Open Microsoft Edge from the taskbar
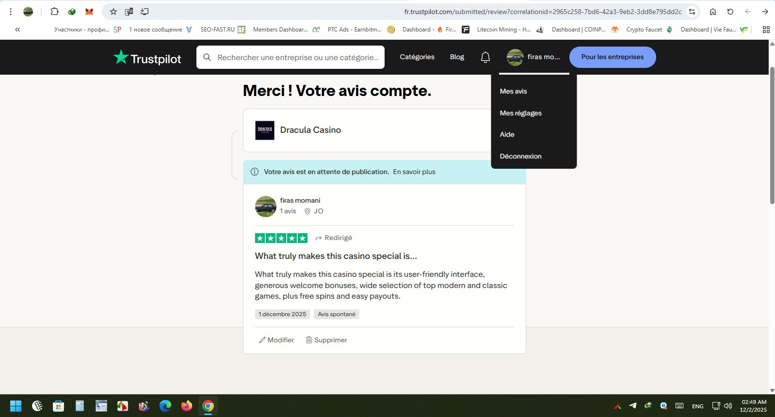Image resolution: width=775 pixels, height=417 pixels. point(165,406)
